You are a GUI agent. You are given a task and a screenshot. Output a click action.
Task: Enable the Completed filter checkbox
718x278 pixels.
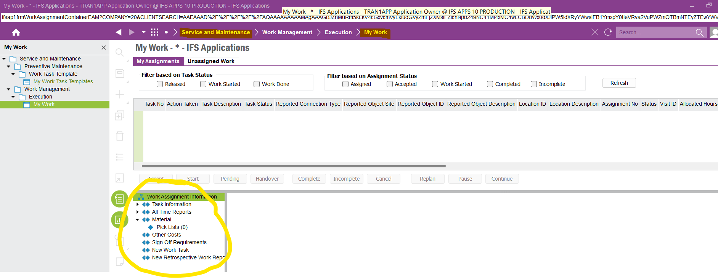[x=490, y=84]
